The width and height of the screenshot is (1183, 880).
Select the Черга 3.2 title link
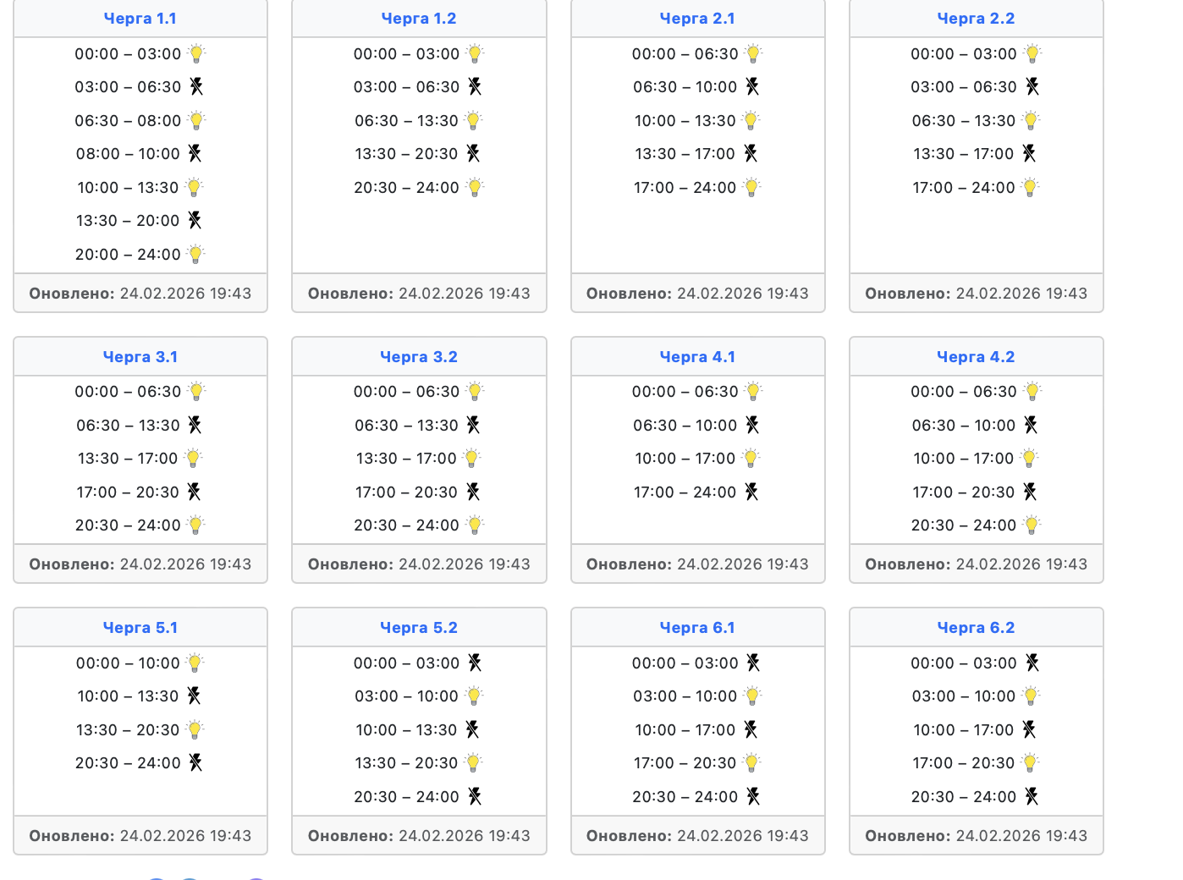pyautogui.click(x=419, y=357)
